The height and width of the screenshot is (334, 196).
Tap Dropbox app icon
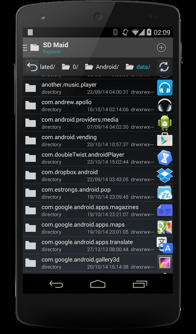pos(165,175)
